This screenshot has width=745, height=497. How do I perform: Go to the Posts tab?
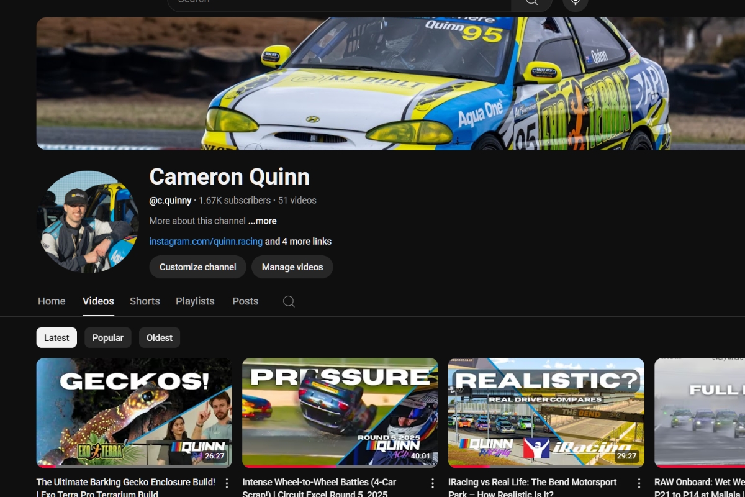tap(245, 301)
